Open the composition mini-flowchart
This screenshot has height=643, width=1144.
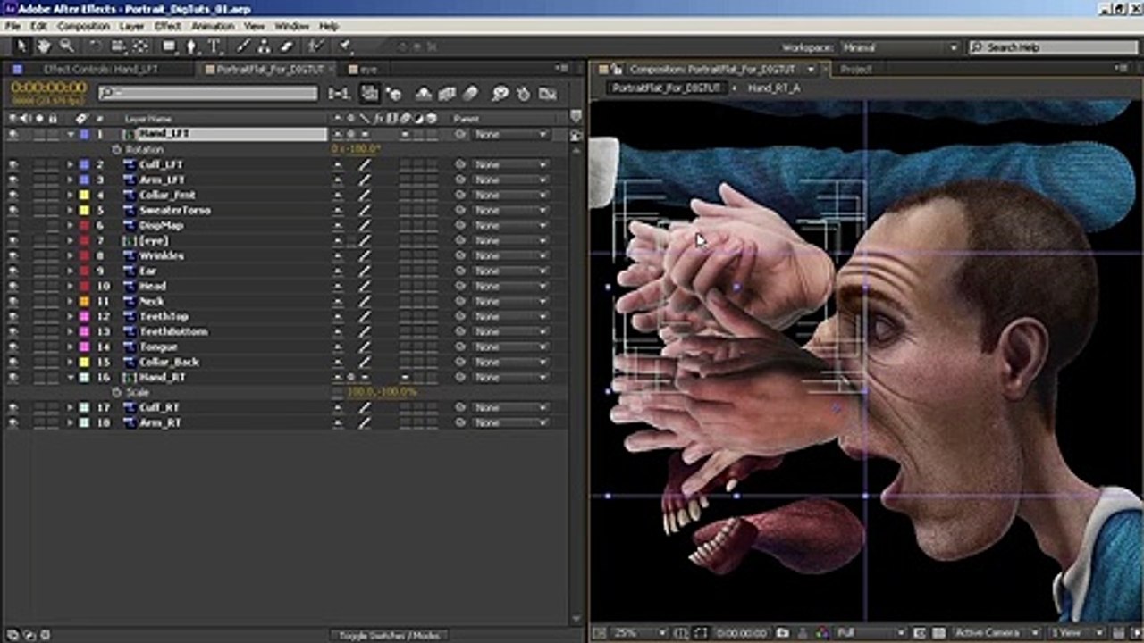pyautogui.click(x=339, y=93)
